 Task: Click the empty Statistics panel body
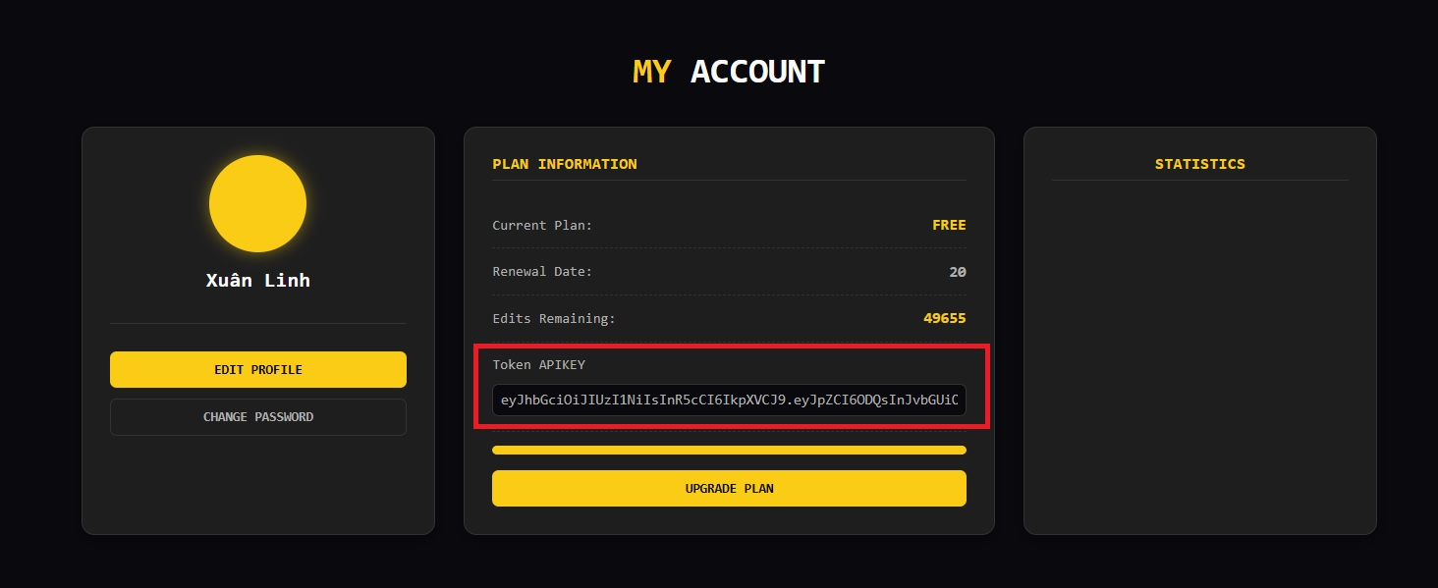tap(1199, 353)
